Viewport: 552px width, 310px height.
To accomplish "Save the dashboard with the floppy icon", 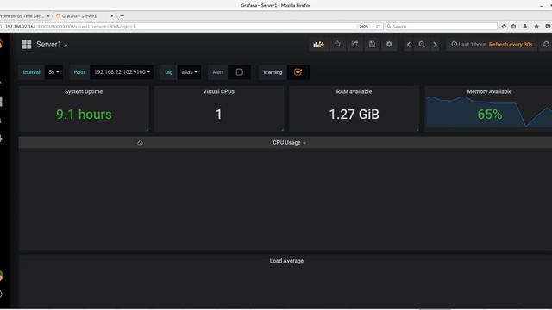I will click(x=372, y=44).
